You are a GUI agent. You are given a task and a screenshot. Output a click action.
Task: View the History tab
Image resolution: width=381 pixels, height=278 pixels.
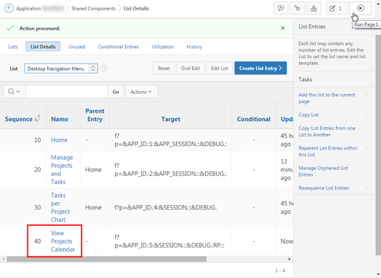point(194,47)
